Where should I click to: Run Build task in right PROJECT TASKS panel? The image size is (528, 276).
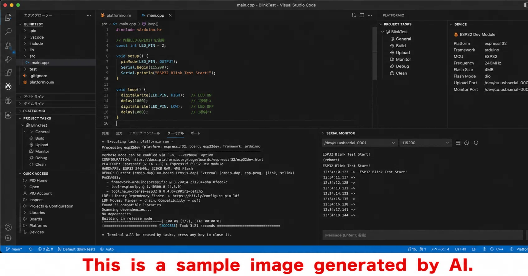tap(401, 46)
